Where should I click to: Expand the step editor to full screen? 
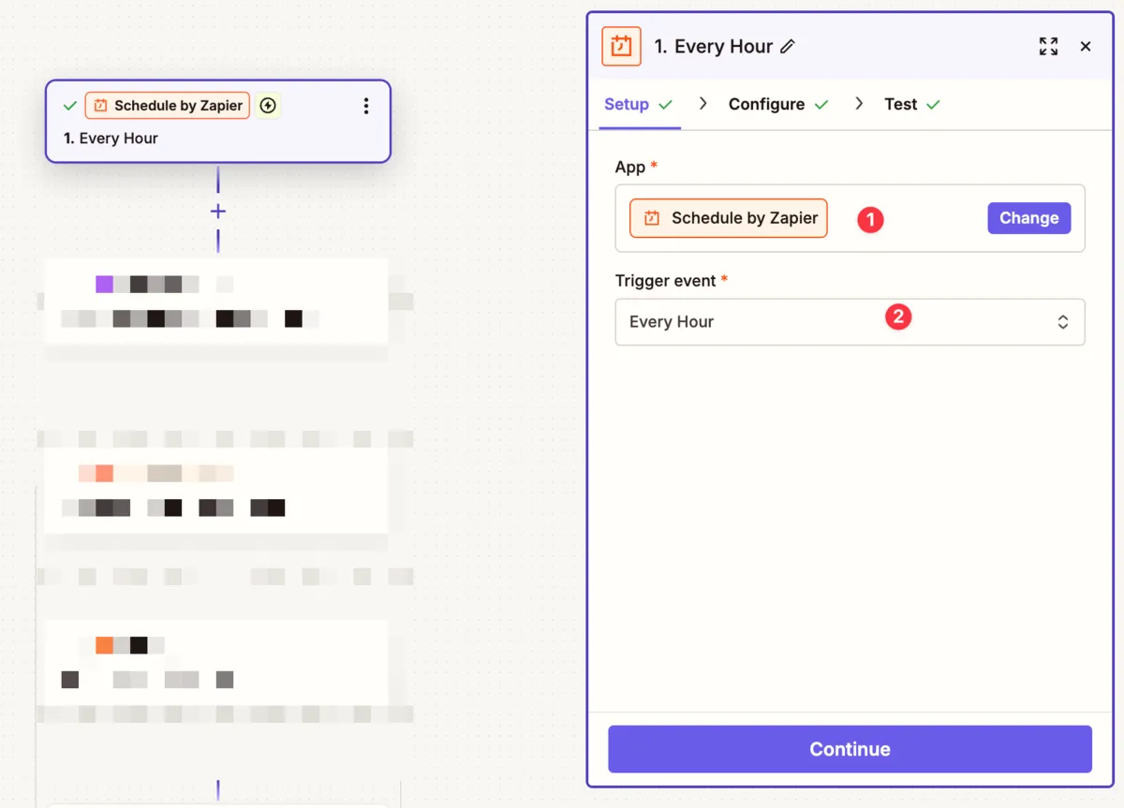pyautogui.click(x=1048, y=47)
